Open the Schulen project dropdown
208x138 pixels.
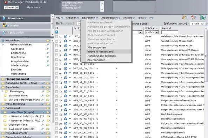pyautogui.click(x=17, y=8)
